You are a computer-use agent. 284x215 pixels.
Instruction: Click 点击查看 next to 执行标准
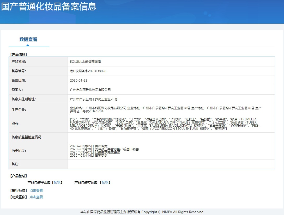point(36,191)
